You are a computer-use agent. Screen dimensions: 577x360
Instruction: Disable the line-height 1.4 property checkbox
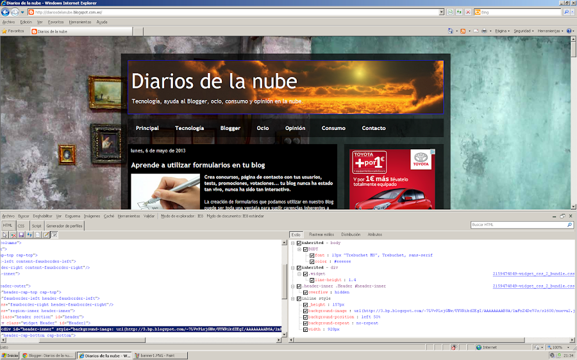pyautogui.click(x=312, y=280)
